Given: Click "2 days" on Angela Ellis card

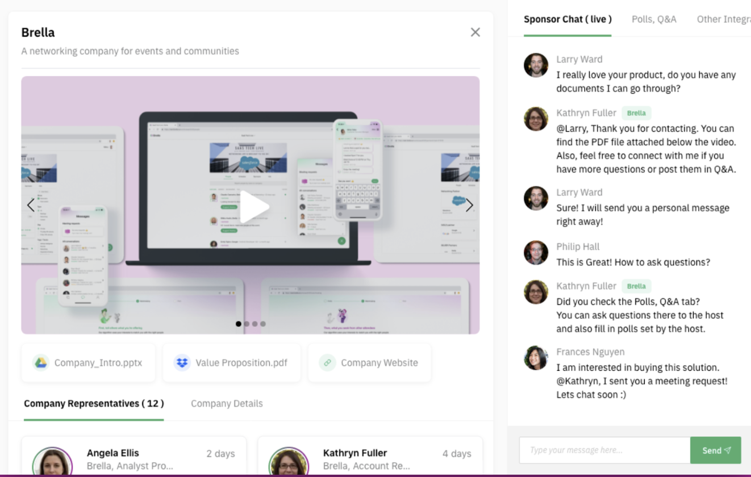Looking at the screenshot, I should pos(220,453).
